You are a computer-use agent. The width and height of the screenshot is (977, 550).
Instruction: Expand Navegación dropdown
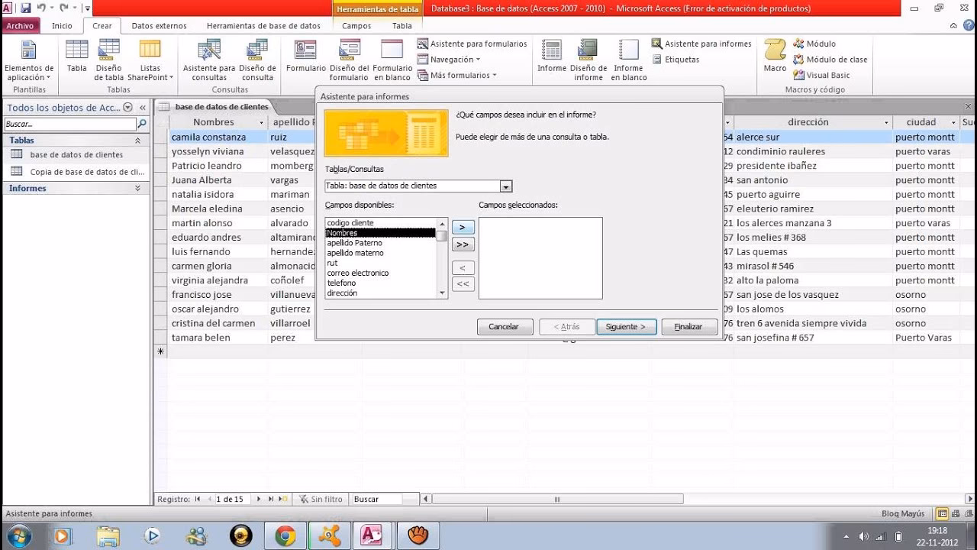[449, 60]
